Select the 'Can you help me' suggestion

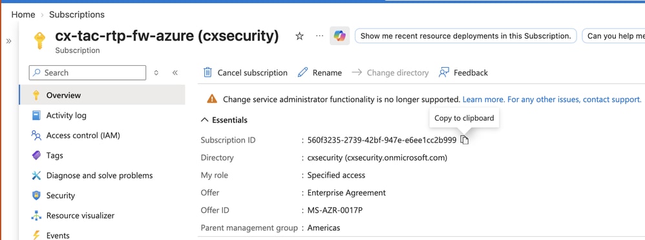[614, 36]
